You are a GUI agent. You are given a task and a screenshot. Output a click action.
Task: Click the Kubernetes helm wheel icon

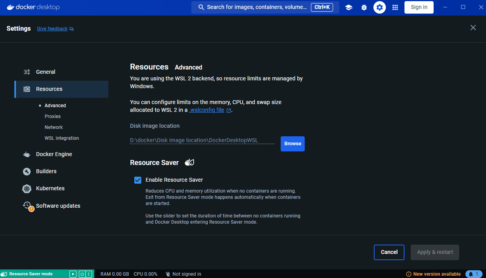(27, 189)
